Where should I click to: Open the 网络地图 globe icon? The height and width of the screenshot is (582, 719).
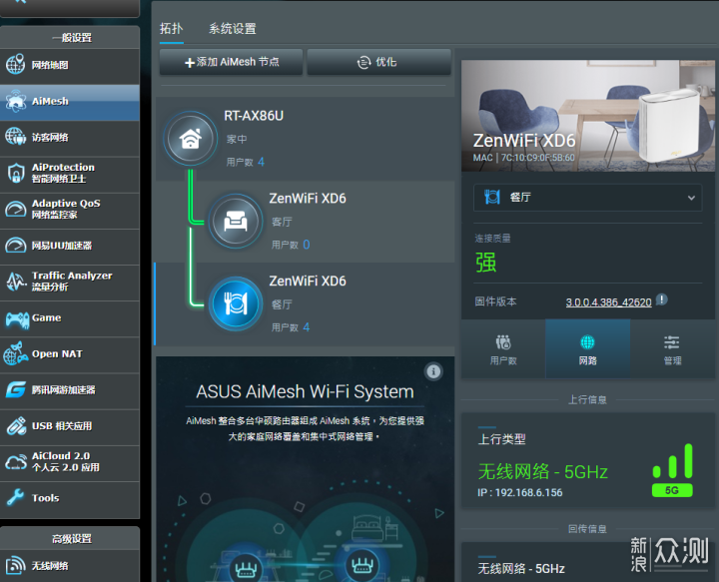click(x=16, y=64)
